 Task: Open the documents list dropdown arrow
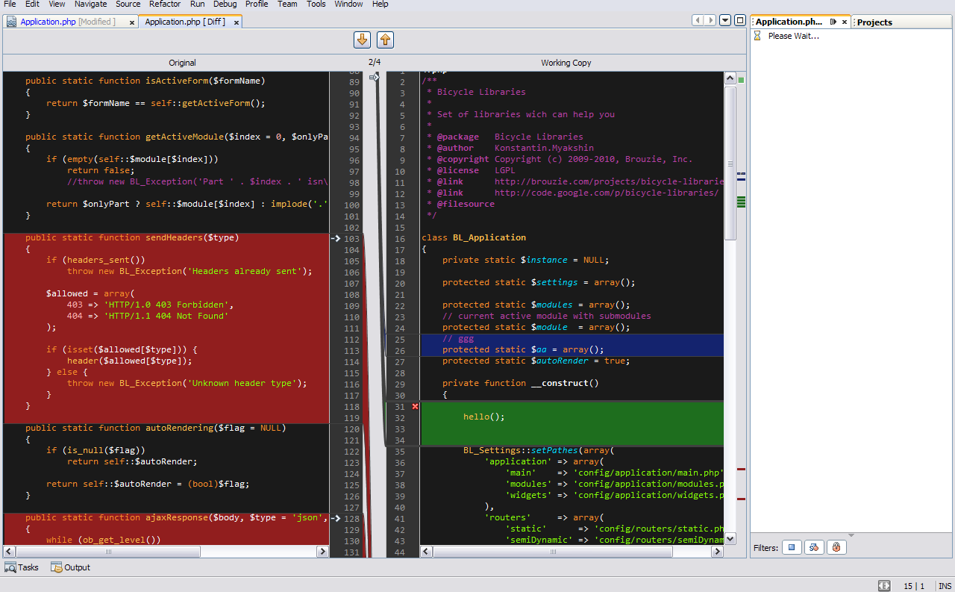click(725, 21)
